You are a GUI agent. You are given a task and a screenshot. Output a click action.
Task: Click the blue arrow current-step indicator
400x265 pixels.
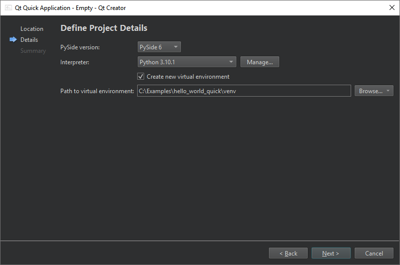13,40
